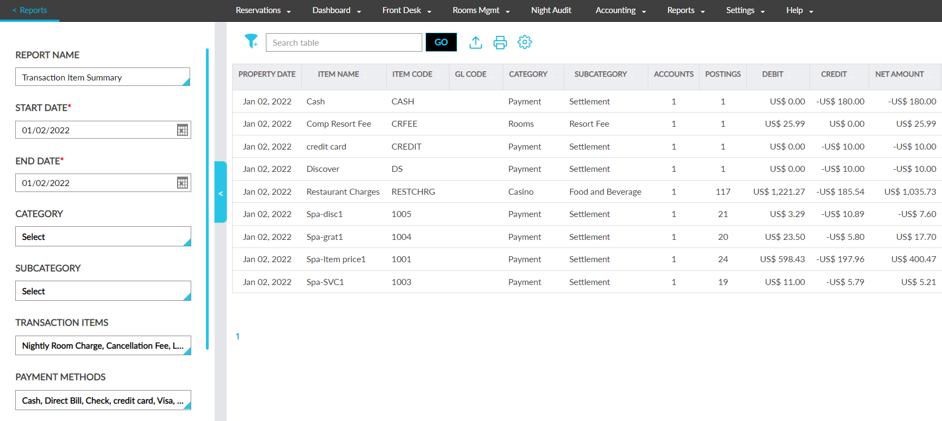Click the 117 postings value
The image size is (942, 421).
(x=723, y=192)
